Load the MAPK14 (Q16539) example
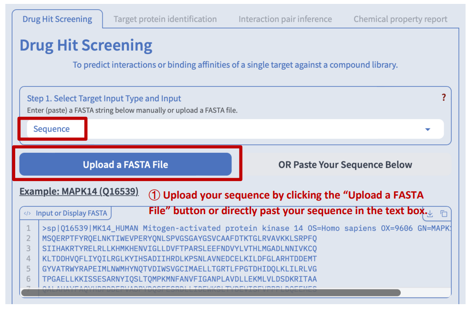Viewport: 468px width, 309px height. pyautogui.click(x=79, y=191)
